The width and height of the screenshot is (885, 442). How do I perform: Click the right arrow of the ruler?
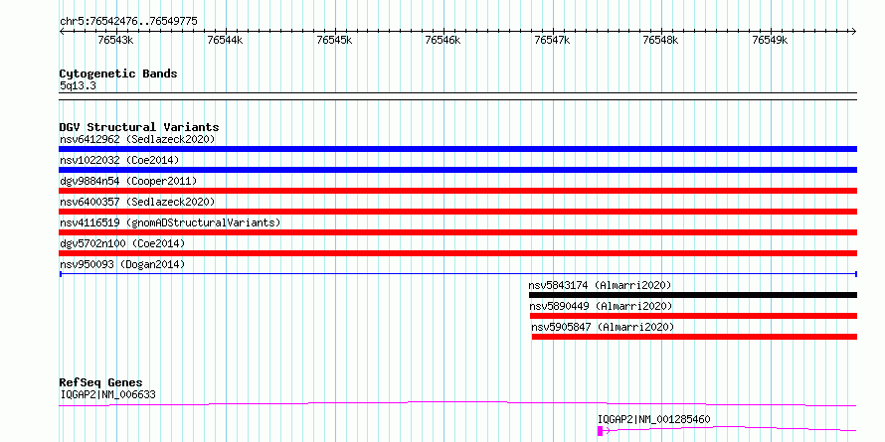(853, 31)
